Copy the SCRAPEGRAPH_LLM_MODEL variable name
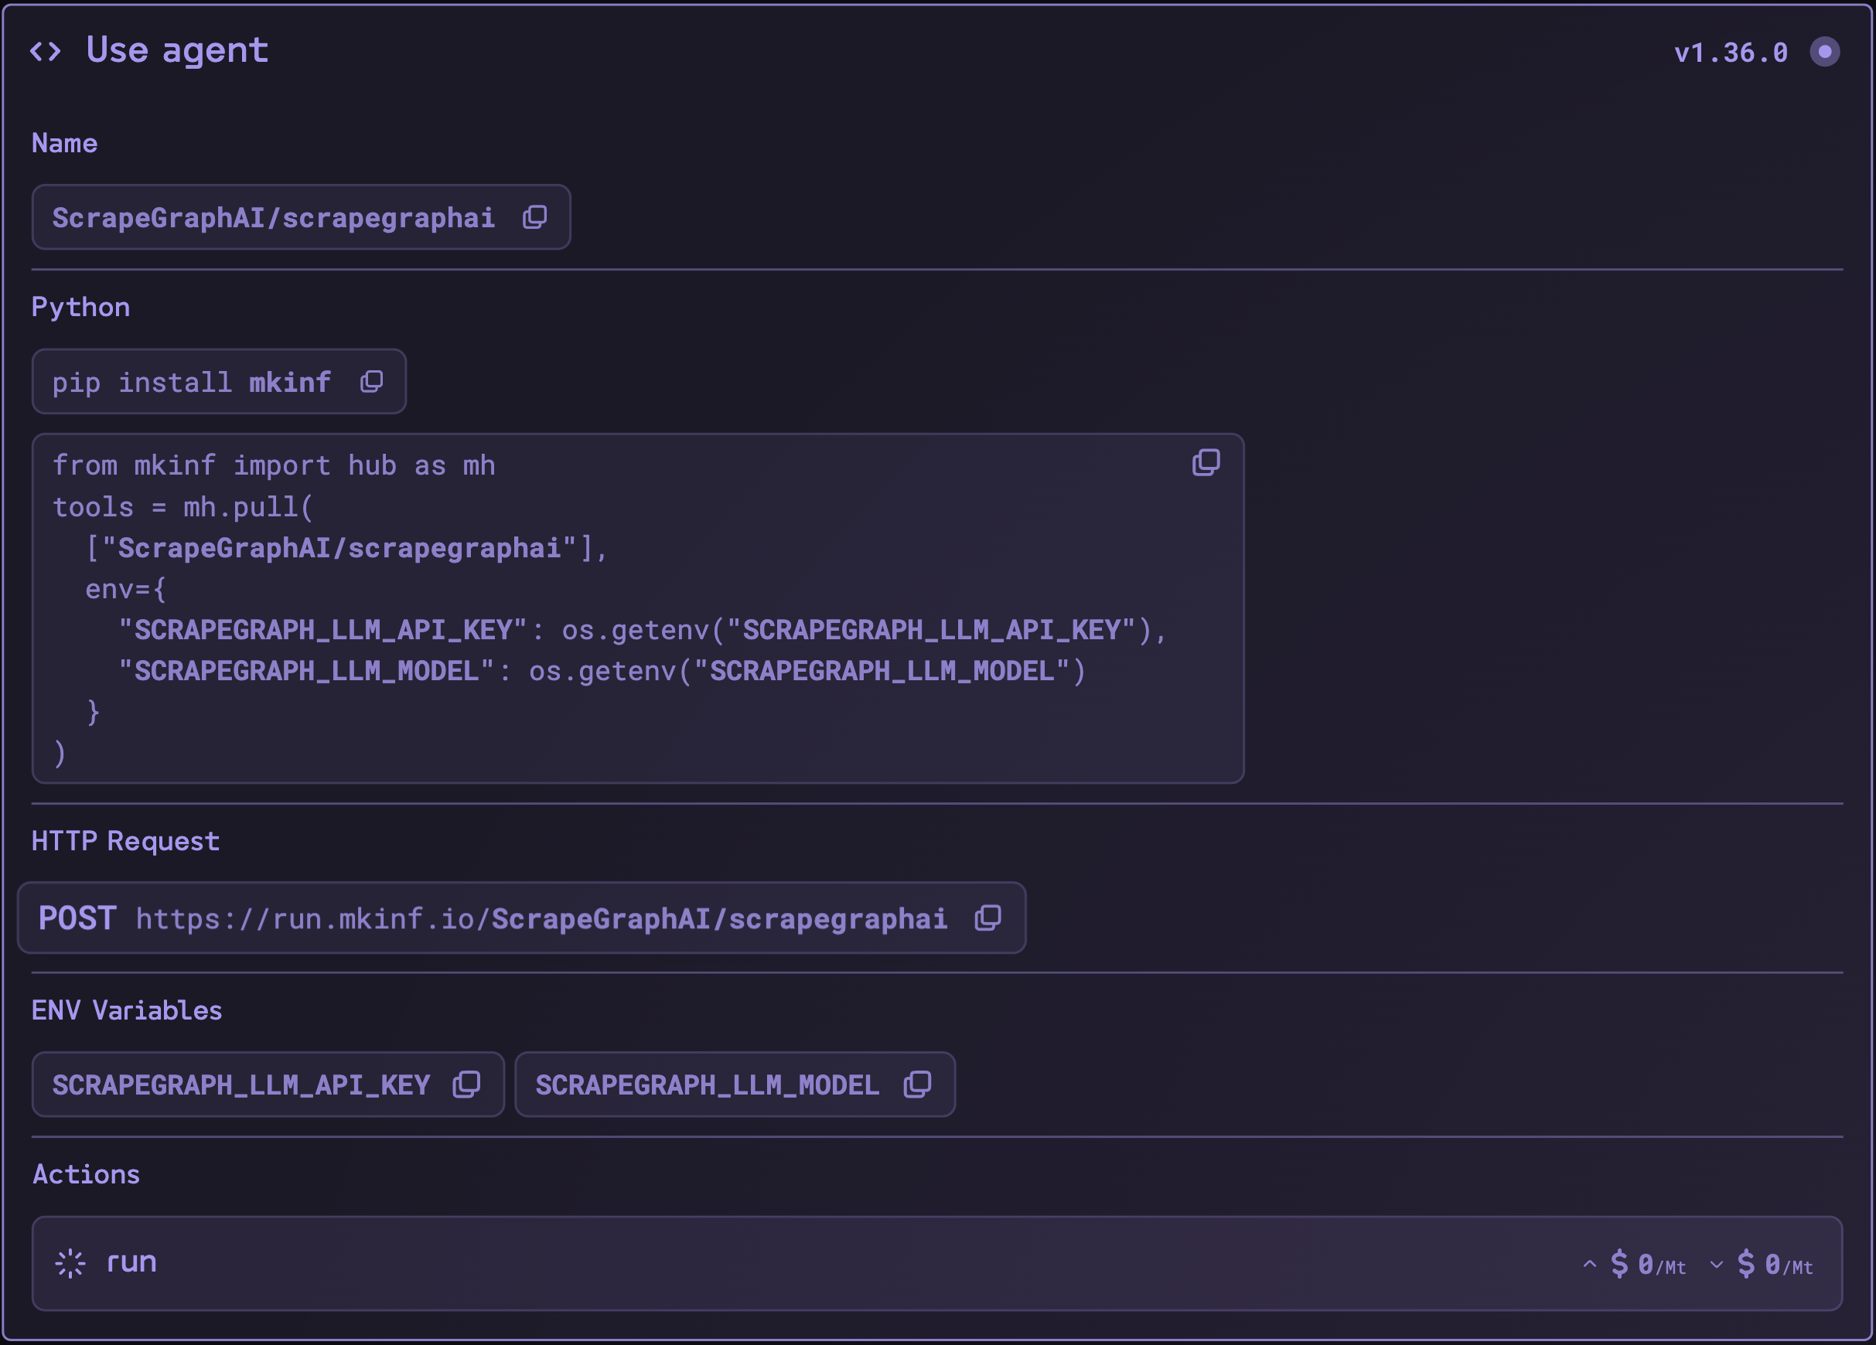The height and width of the screenshot is (1345, 1876). (x=916, y=1085)
